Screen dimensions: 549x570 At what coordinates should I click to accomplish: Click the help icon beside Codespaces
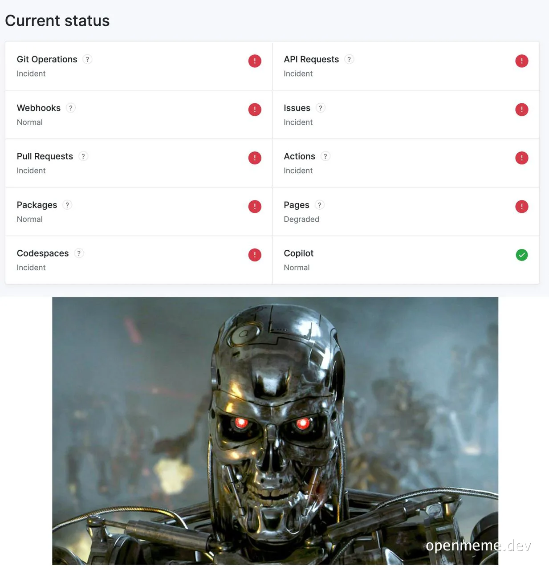[79, 253]
